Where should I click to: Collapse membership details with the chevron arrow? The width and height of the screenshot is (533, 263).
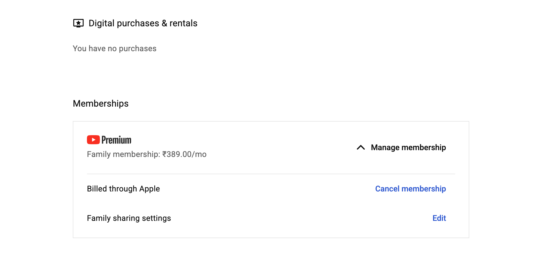coord(361,147)
